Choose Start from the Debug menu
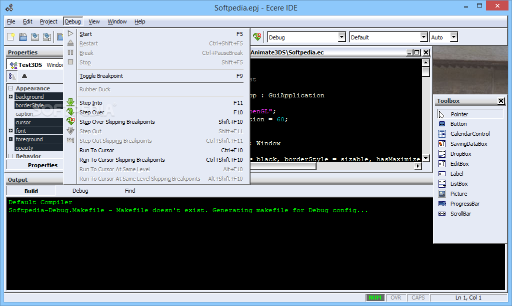The height and width of the screenshot is (306, 512). pos(156,34)
